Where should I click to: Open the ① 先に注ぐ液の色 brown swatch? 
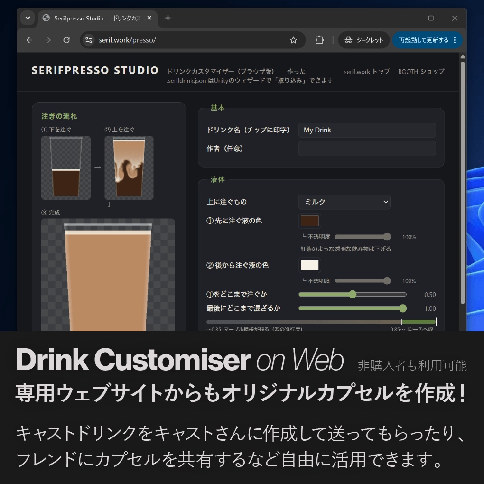click(309, 221)
